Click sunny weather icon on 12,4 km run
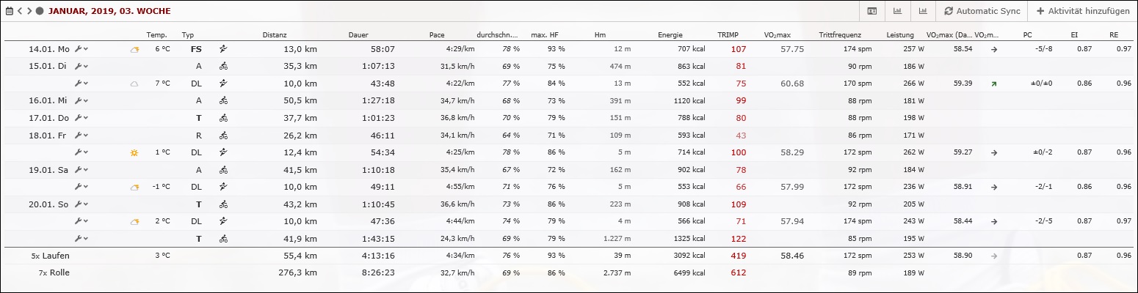The width and height of the screenshot is (1138, 293). (x=134, y=152)
